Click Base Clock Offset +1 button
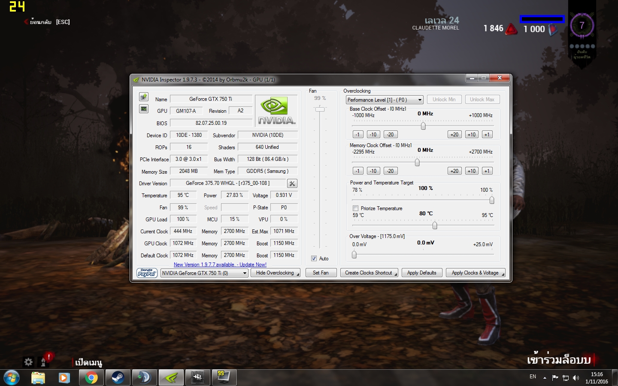The height and width of the screenshot is (386, 618). [487, 134]
